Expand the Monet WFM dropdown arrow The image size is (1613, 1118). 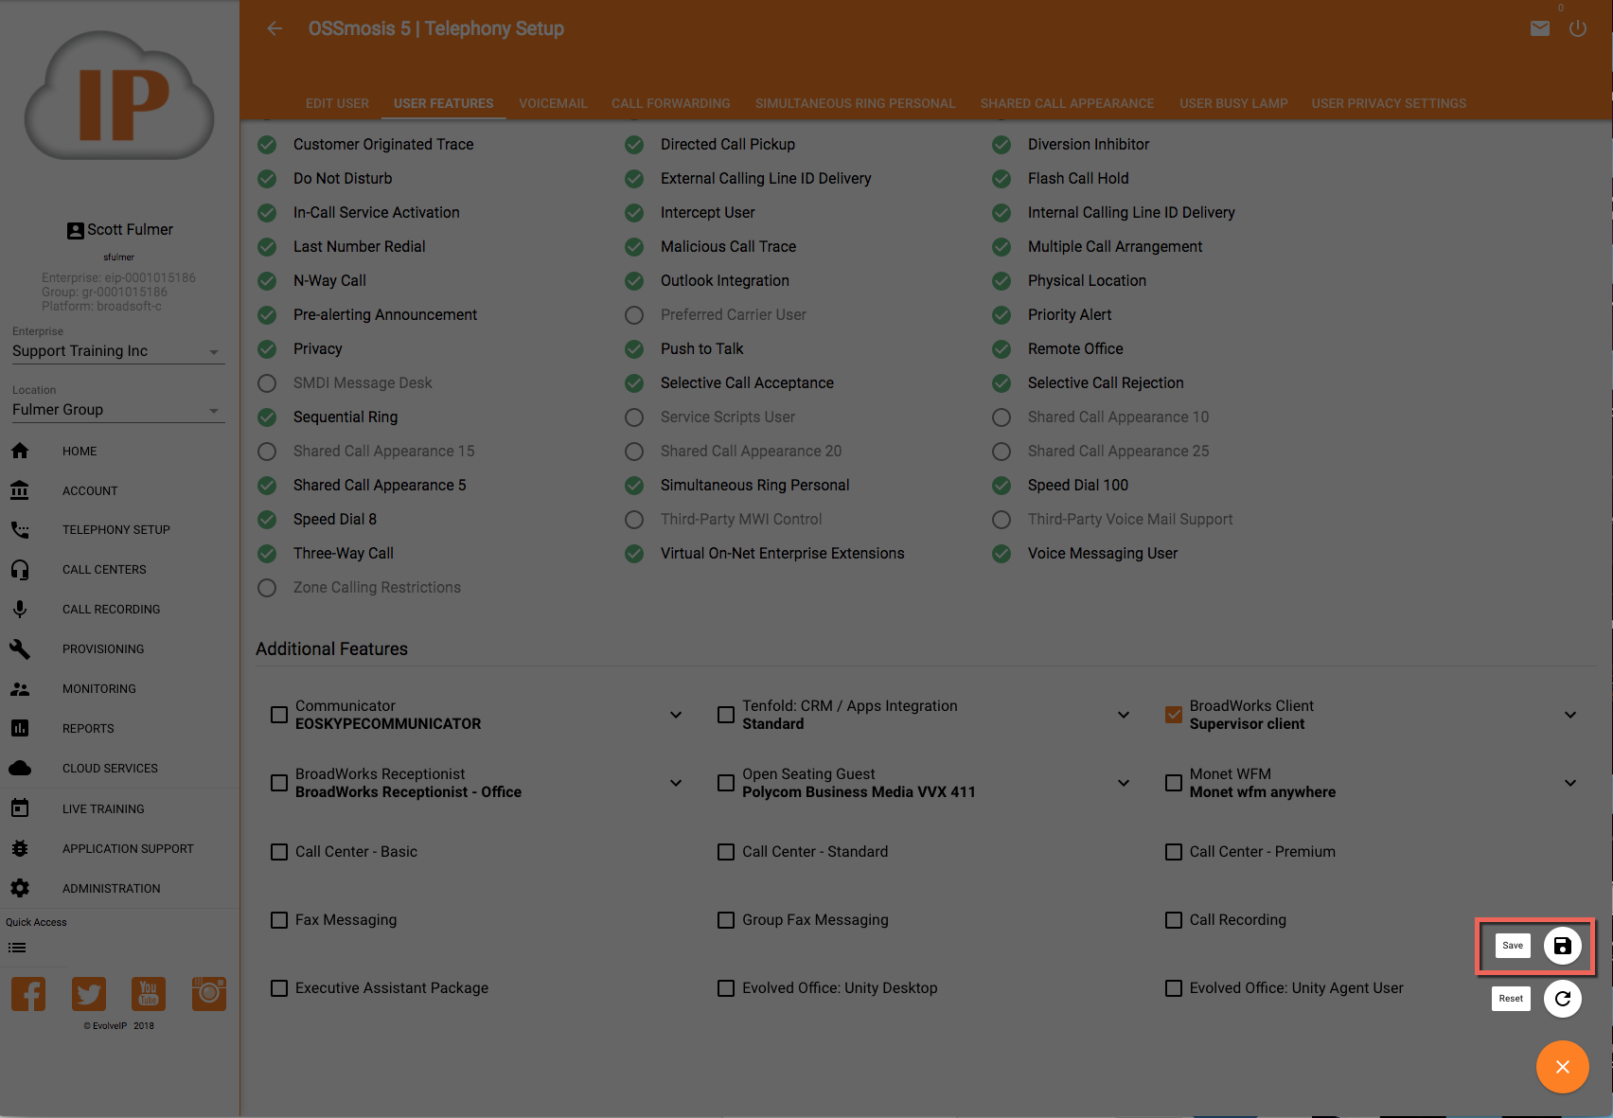click(1570, 783)
